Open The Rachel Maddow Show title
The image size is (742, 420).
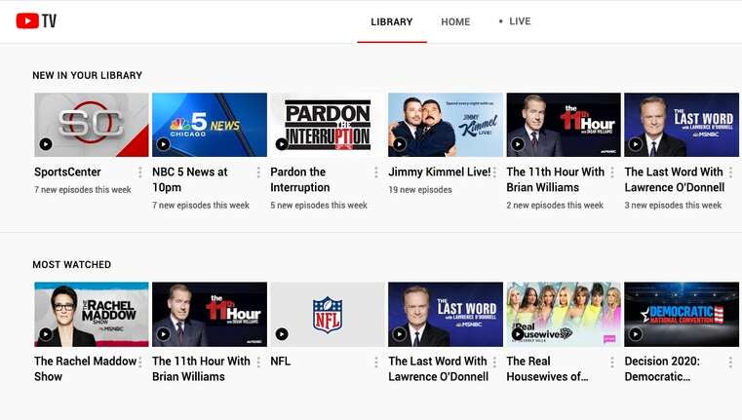[85, 369]
